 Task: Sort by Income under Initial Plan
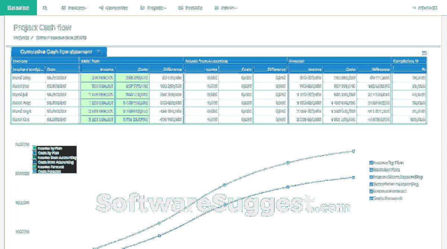(98, 69)
